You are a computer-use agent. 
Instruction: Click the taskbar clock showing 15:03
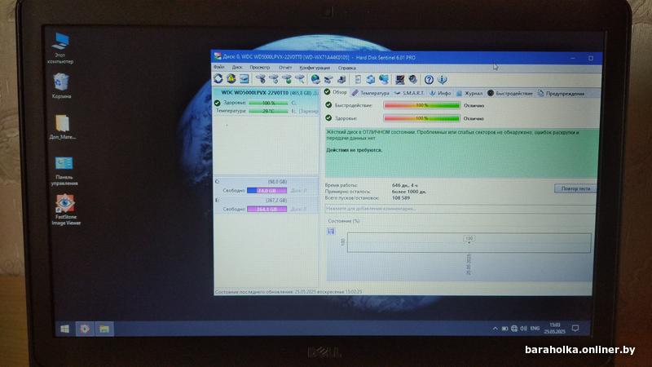(555, 328)
